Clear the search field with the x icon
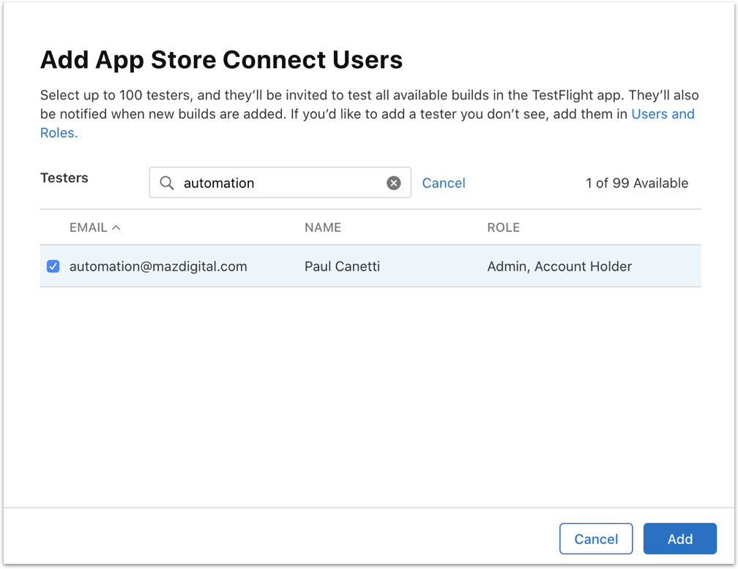 (x=394, y=183)
